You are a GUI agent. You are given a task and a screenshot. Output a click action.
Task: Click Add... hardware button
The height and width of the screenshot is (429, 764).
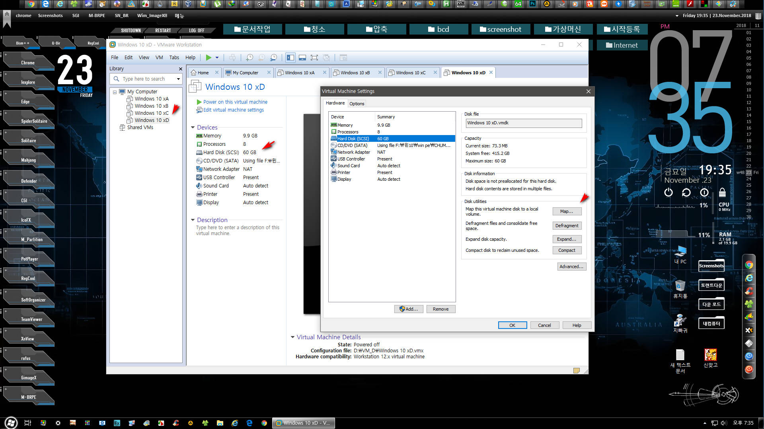click(409, 309)
